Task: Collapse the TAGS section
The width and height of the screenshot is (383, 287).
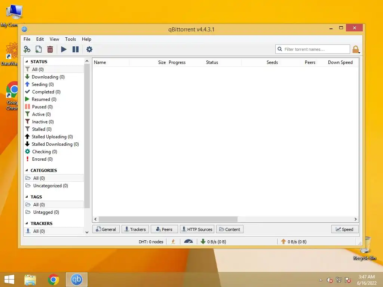Action: 27,197
